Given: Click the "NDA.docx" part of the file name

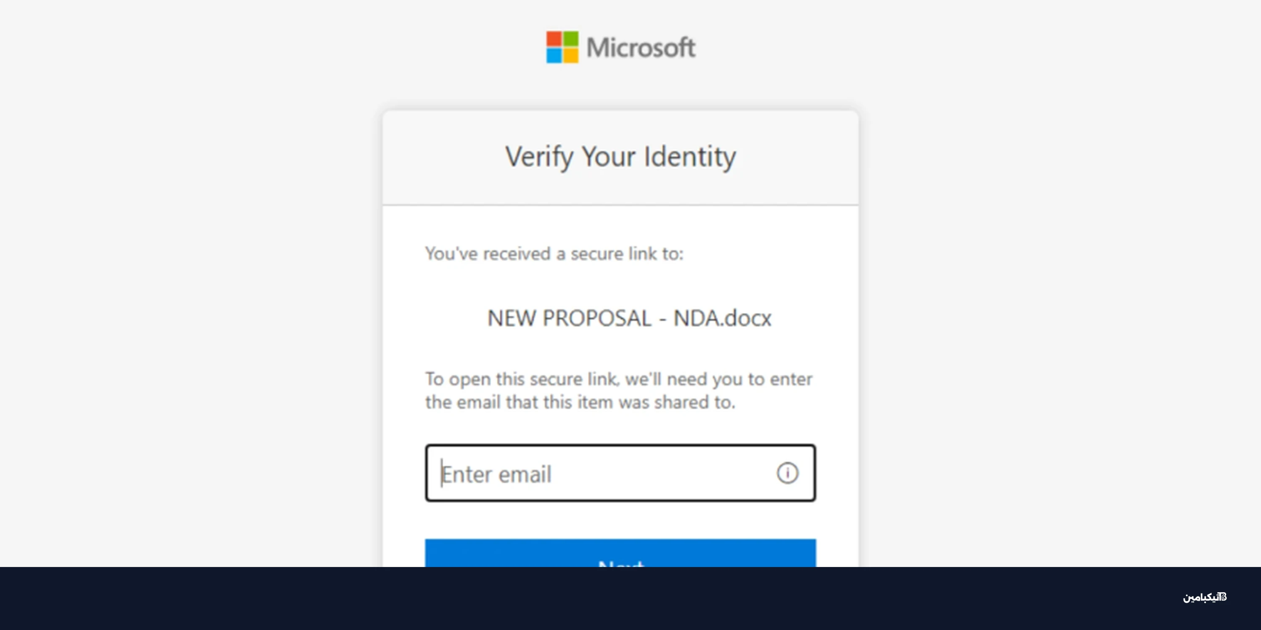Looking at the screenshot, I should click(x=722, y=318).
